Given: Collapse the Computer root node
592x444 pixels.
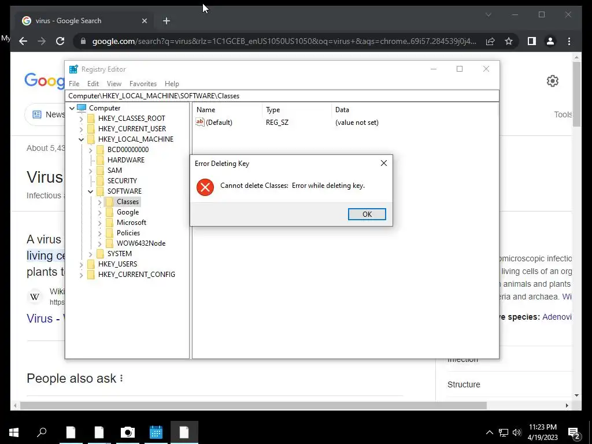Looking at the screenshot, I should 72,108.
